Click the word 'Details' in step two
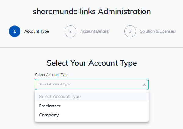The height and width of the screenshot is (129, 183). (x=102, y=31)
